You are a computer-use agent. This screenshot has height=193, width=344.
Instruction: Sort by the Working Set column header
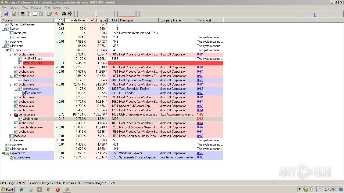(x=97, y=20)
